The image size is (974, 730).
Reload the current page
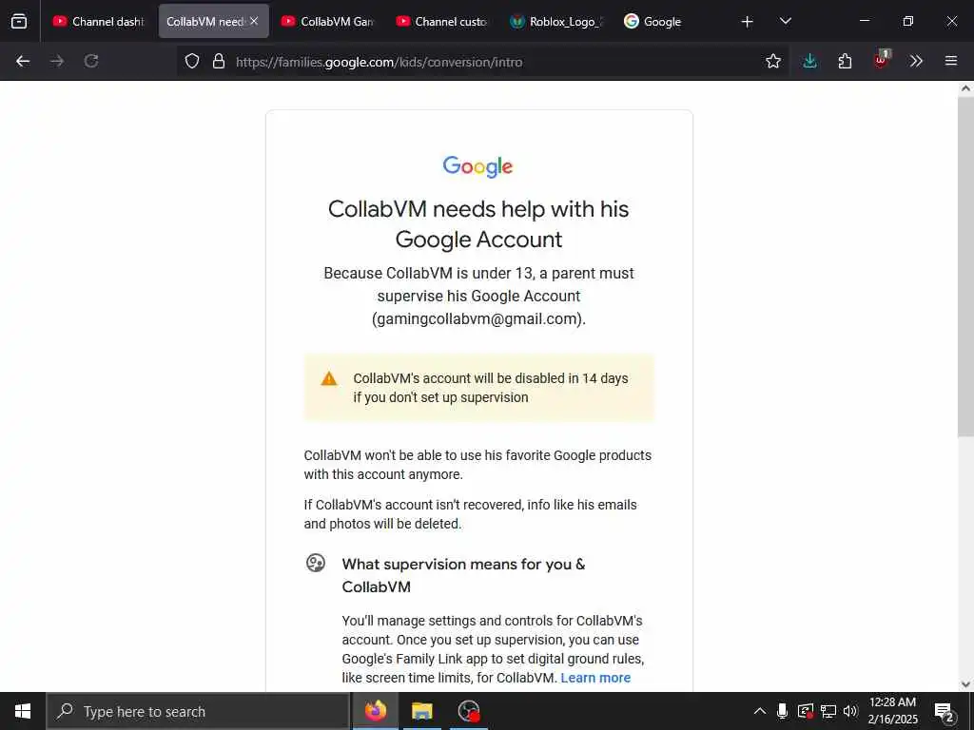91,61
